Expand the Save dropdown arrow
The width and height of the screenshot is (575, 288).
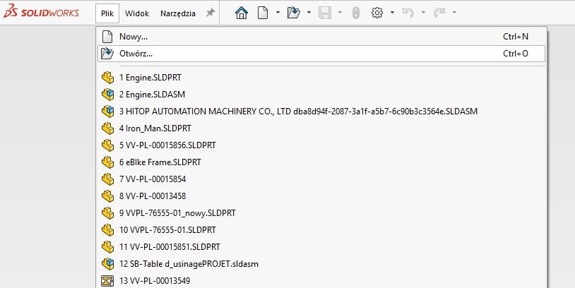340,13
